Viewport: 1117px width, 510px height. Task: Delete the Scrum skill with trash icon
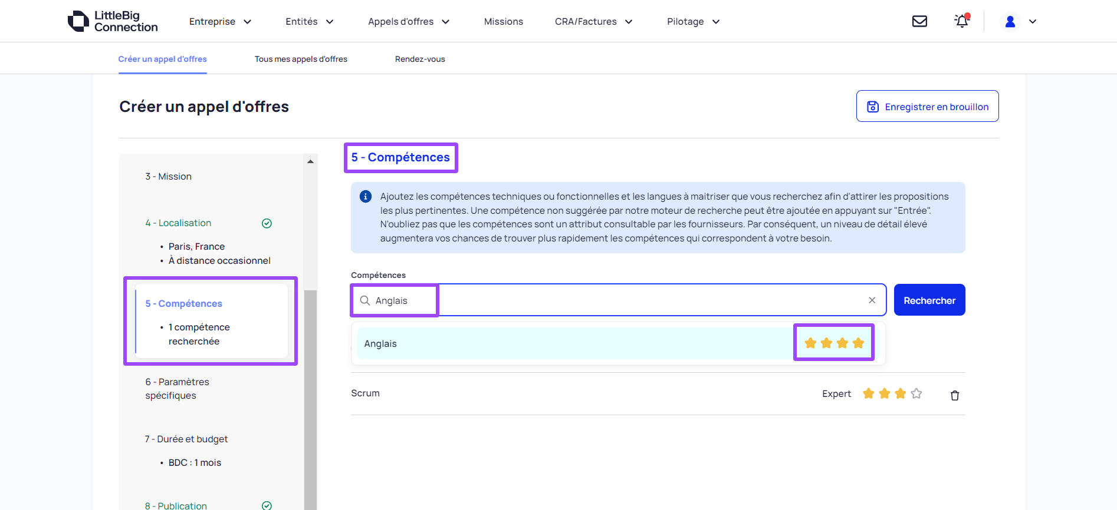954,395
